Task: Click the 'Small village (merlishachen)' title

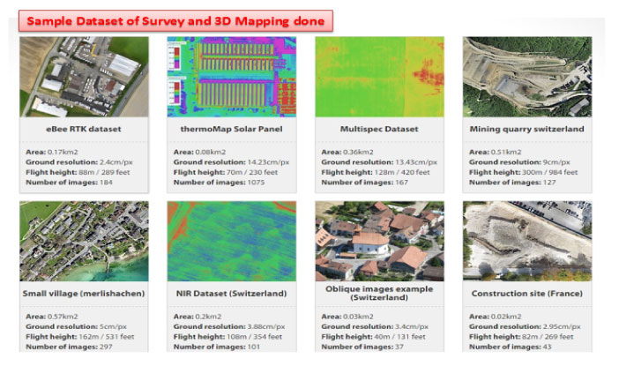Action: pyautogui.click(x=84, y=294)
